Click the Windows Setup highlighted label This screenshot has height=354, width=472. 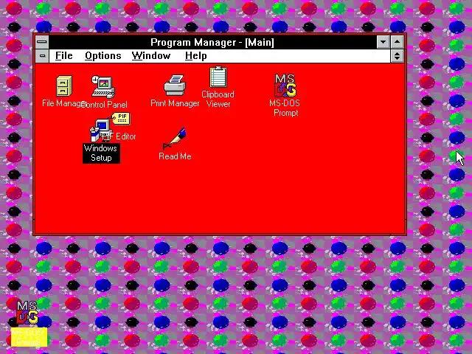tap(101, 153)
